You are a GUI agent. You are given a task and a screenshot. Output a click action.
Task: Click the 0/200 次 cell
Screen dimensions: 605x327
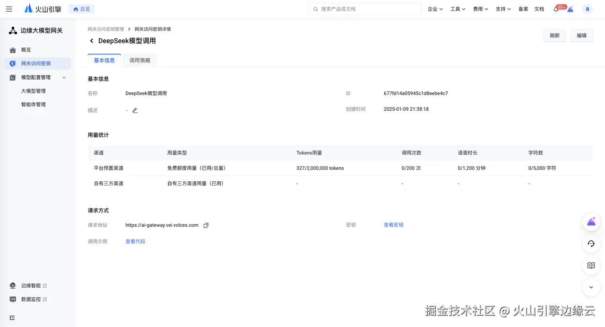coord(411,168)
